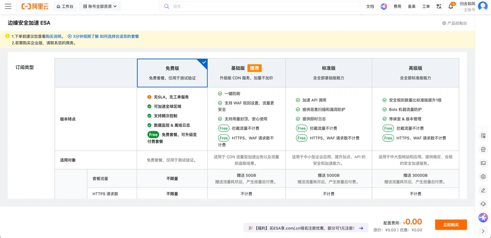The height and width of the screenshot is (238, 491).
Task: Click the 赠送 500GB cell
Action: (329, 178)
